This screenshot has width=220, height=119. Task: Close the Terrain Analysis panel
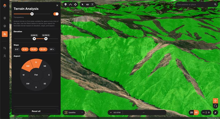[57, 5]
